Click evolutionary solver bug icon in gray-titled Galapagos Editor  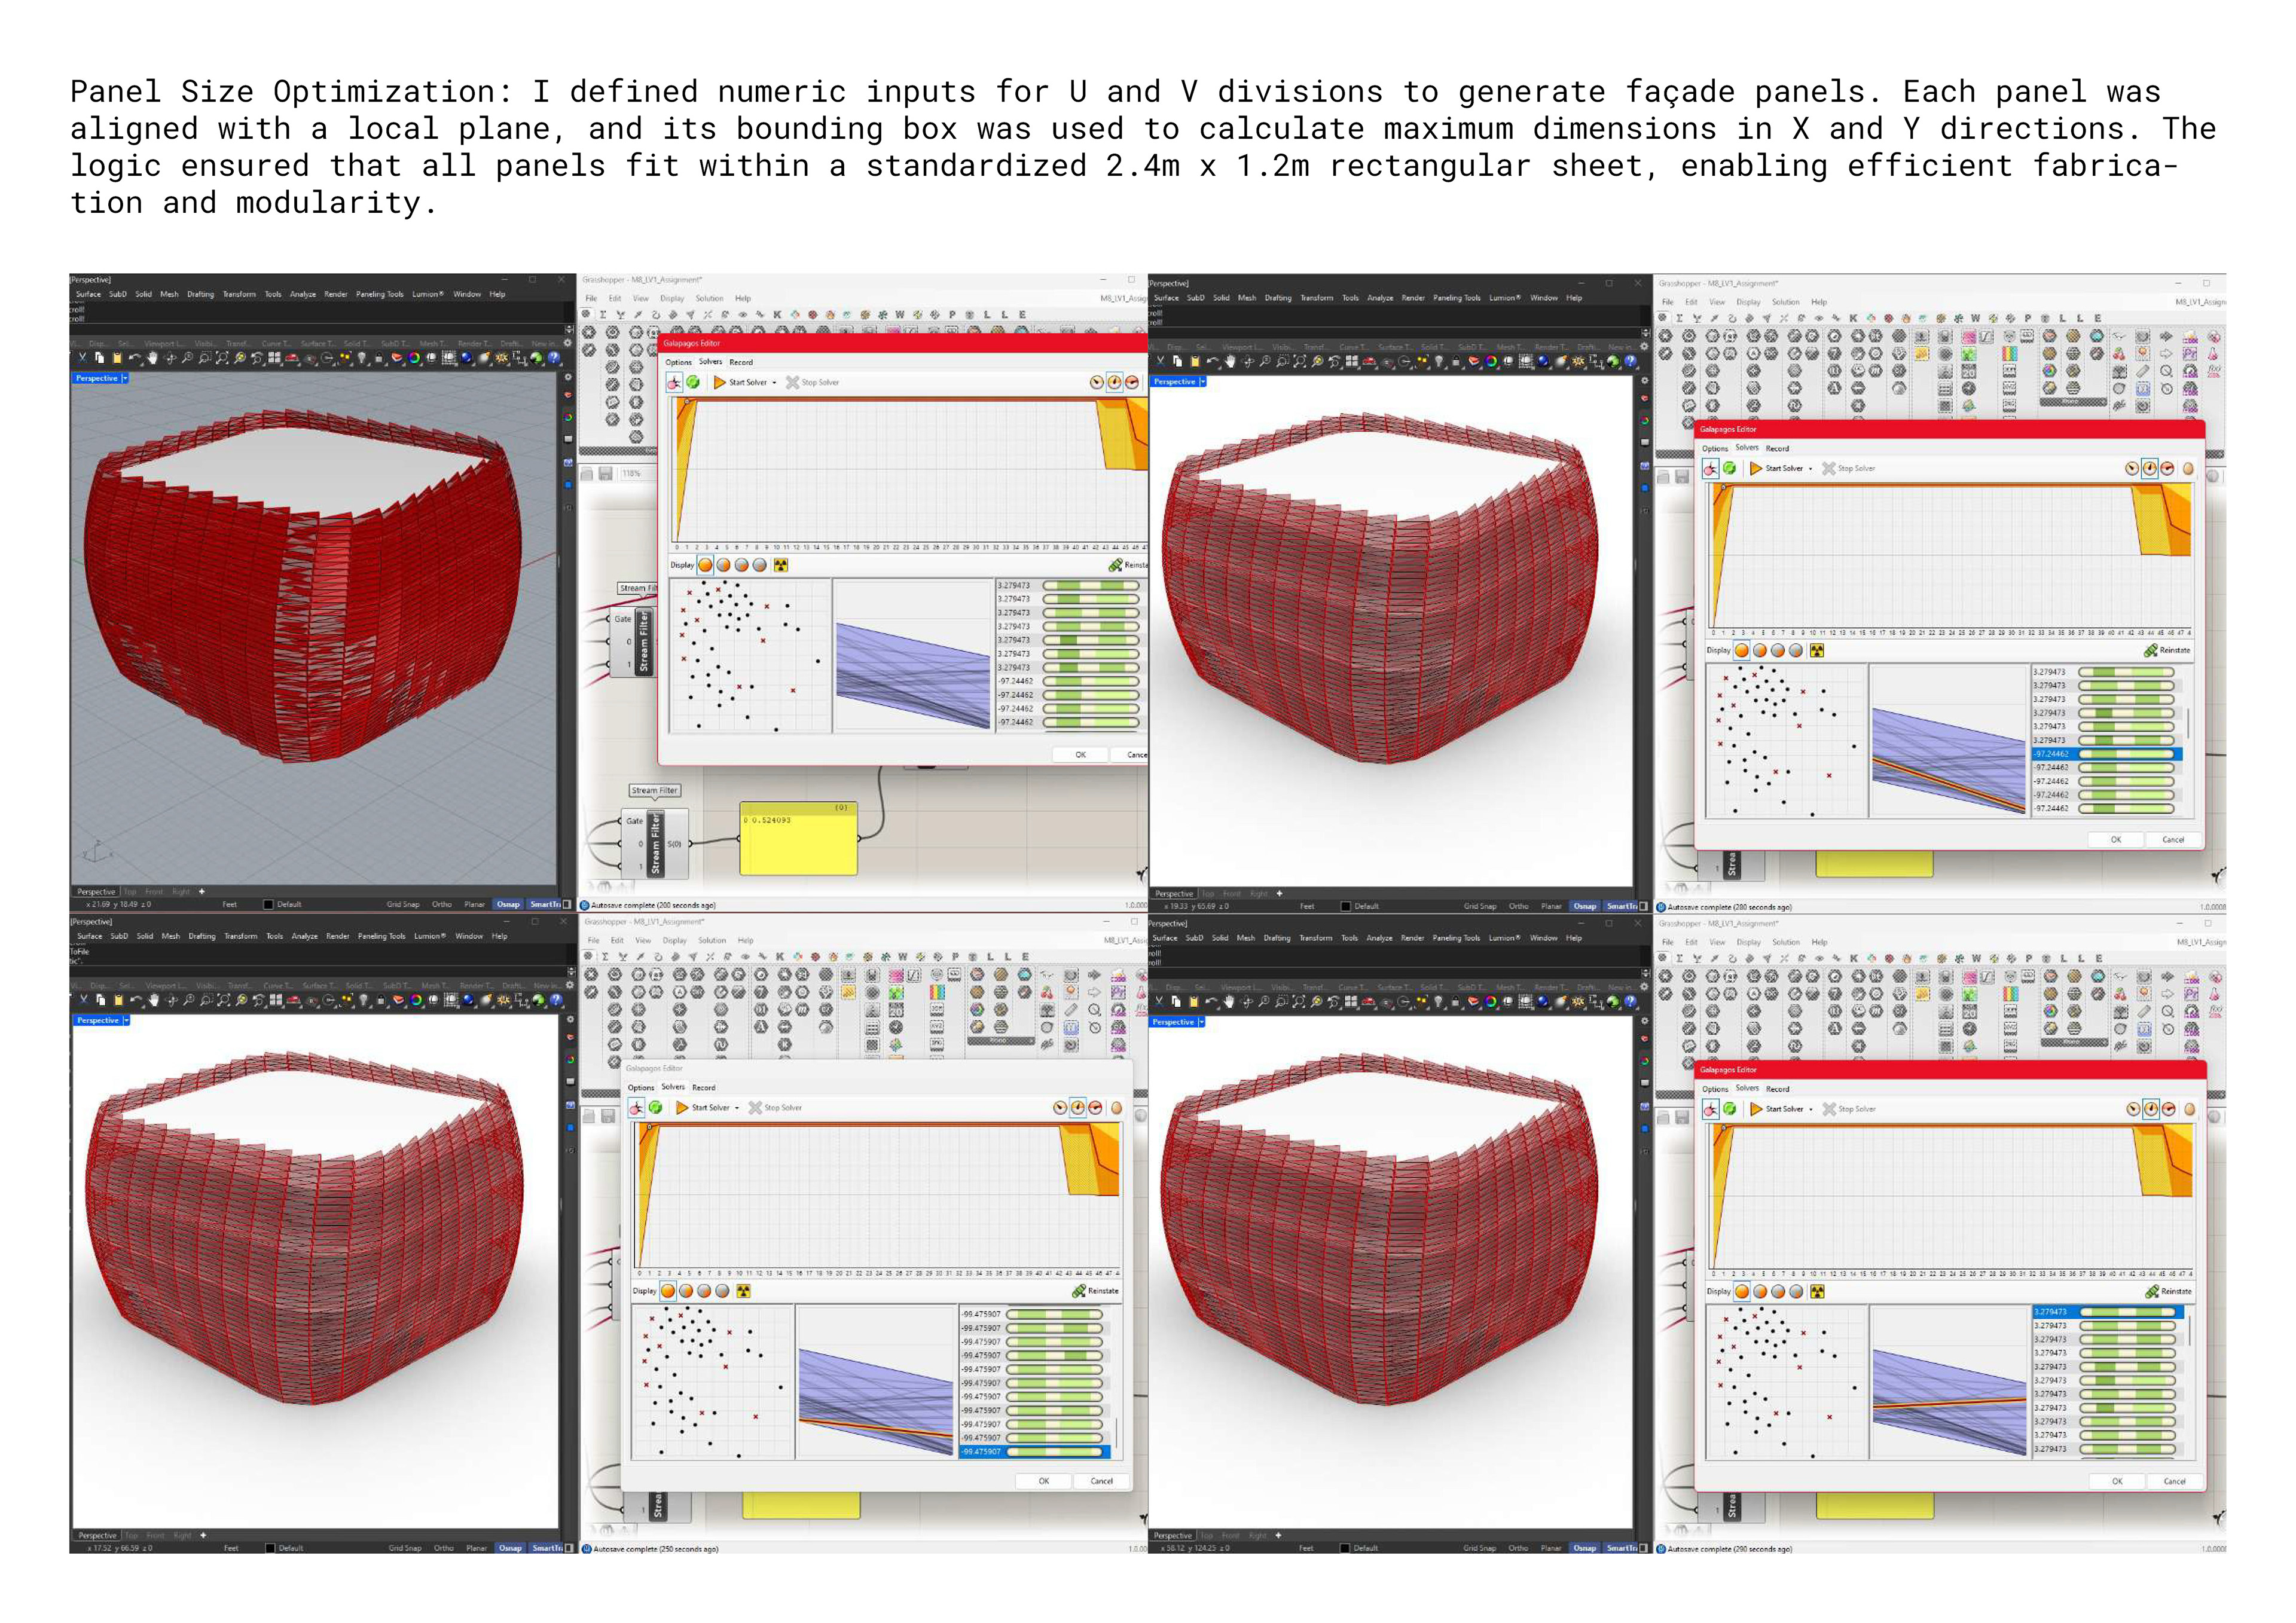pos(636,1108)
